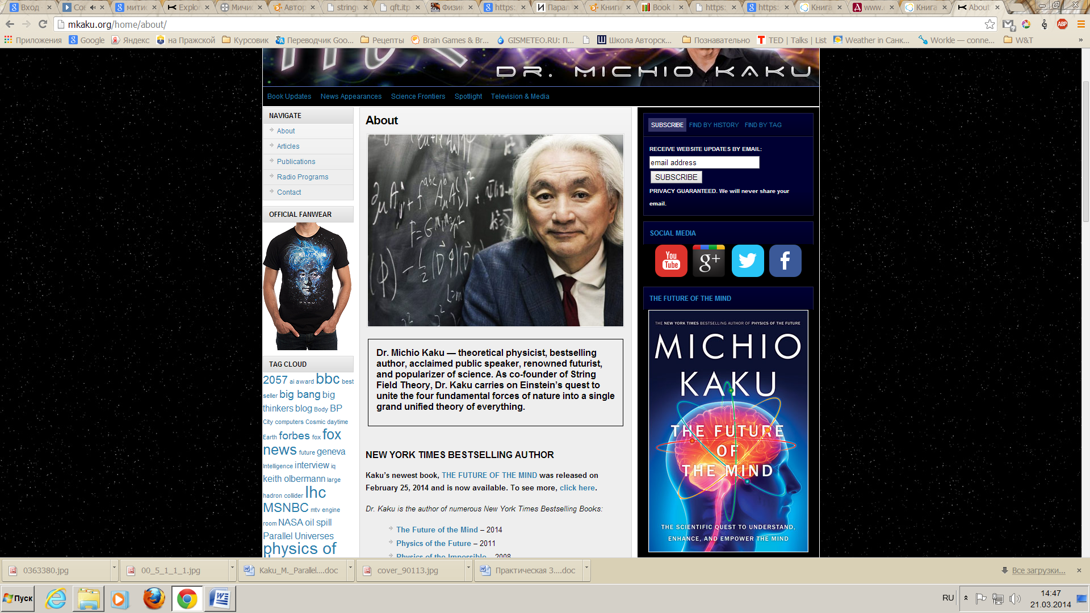
Task: Open Windows Start (Пуск) button
Action: (x=18, y=599)
